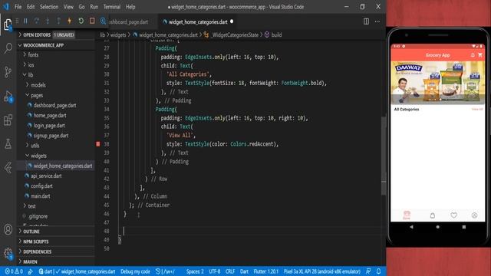Tap the notification bell in Grocery App
Image resolution: width=491 pixels, height=276 pixels.
473,55
